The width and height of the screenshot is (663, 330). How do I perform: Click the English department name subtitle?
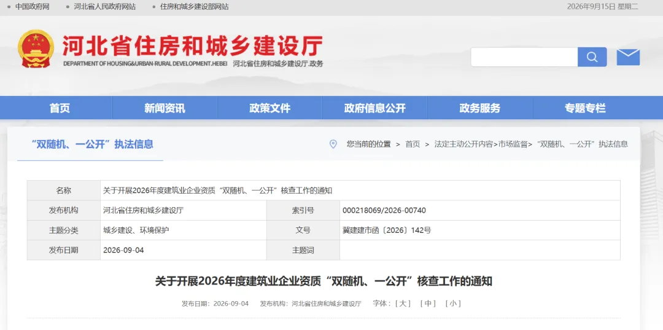145,64
